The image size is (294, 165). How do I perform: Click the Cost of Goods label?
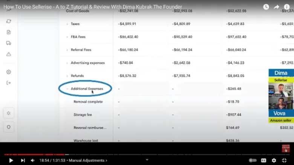[77, 11]
